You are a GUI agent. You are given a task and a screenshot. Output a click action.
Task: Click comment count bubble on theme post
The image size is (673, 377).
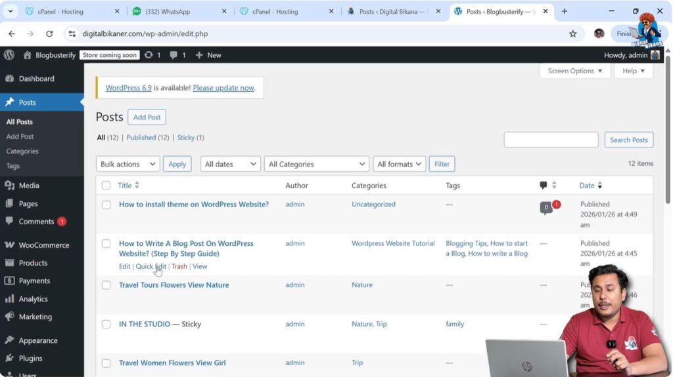546,208
